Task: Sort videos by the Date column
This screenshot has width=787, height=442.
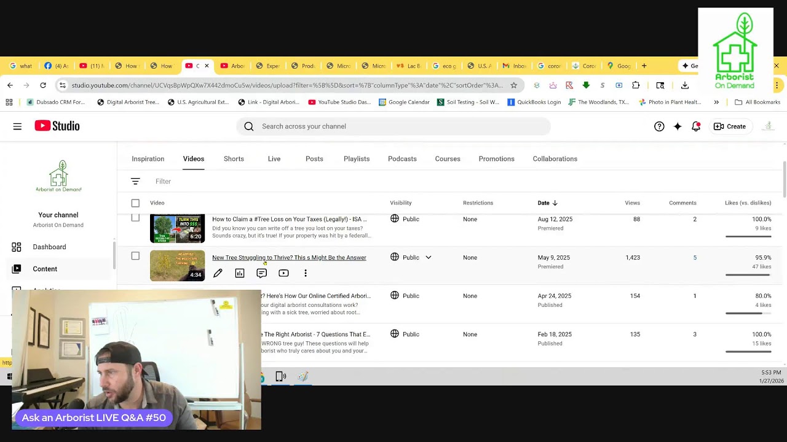Action: (x=547, y=203)
